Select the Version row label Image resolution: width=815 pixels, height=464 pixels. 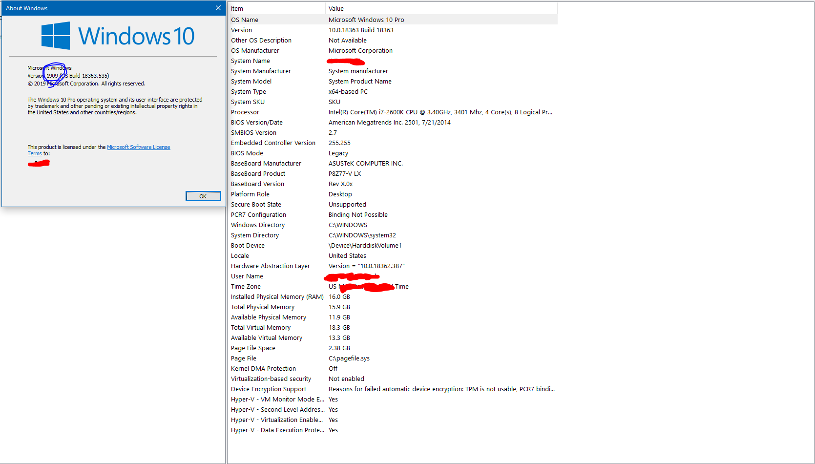pos(242,30)
